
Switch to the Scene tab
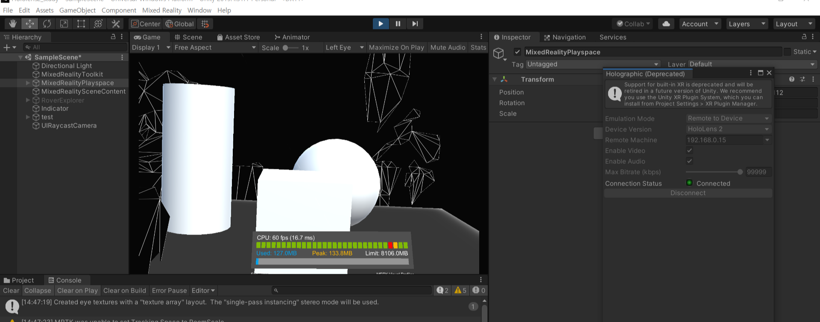pos(188,37)
